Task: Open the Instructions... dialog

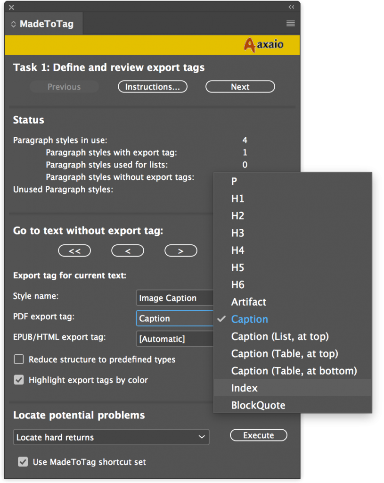Action: coord(153,87)
